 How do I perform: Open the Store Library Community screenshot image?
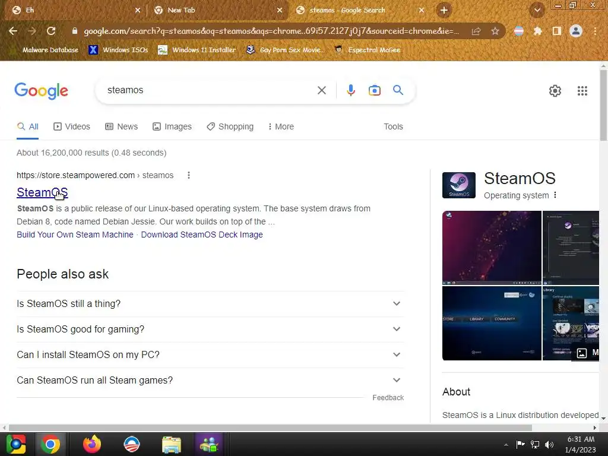[492, 324]
